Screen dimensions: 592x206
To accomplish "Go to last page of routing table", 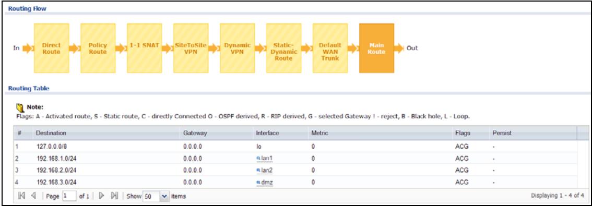I will coord(114,196).
